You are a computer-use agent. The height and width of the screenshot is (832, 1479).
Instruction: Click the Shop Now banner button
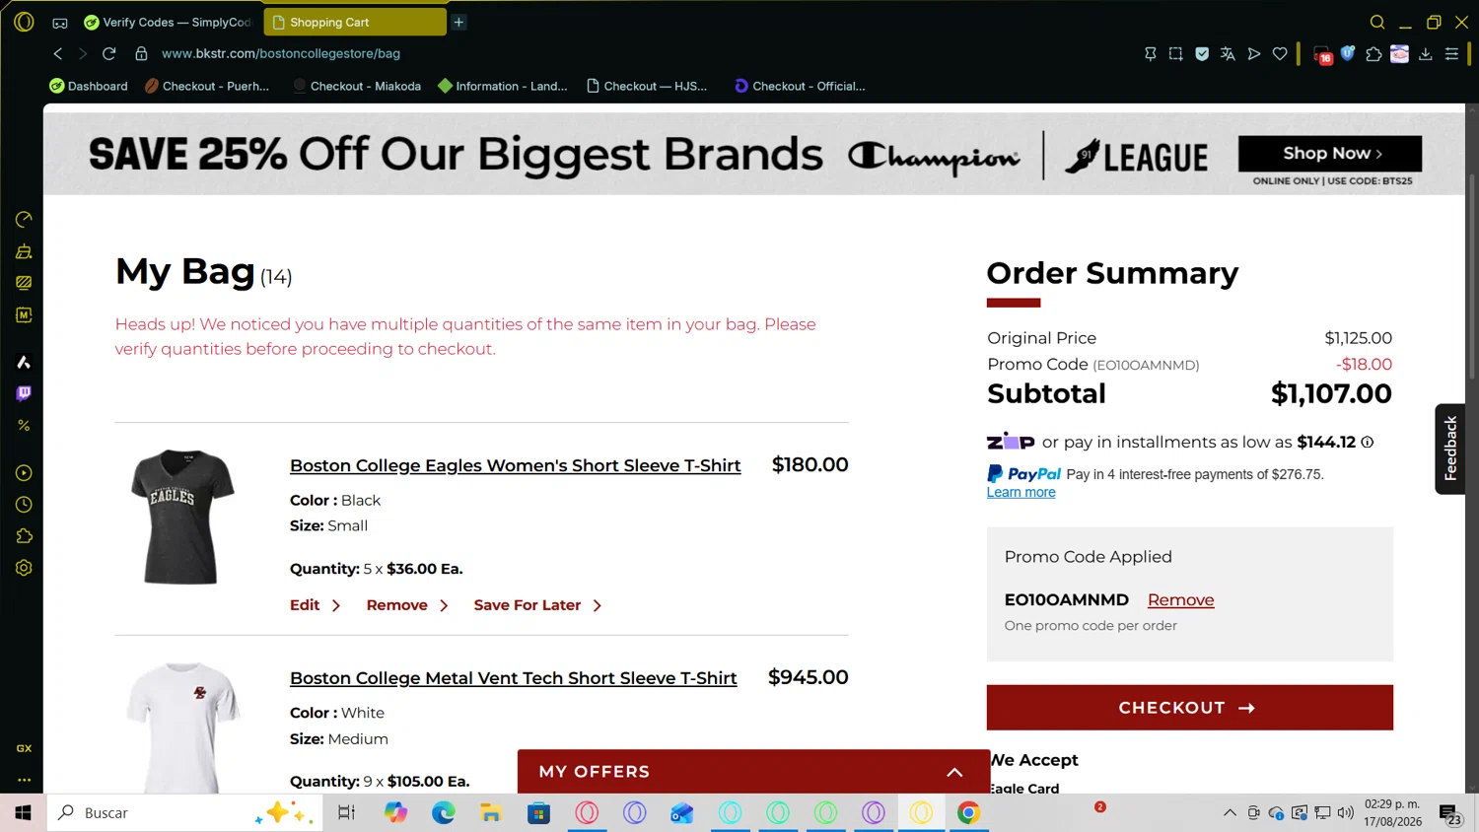[1330, 153]
